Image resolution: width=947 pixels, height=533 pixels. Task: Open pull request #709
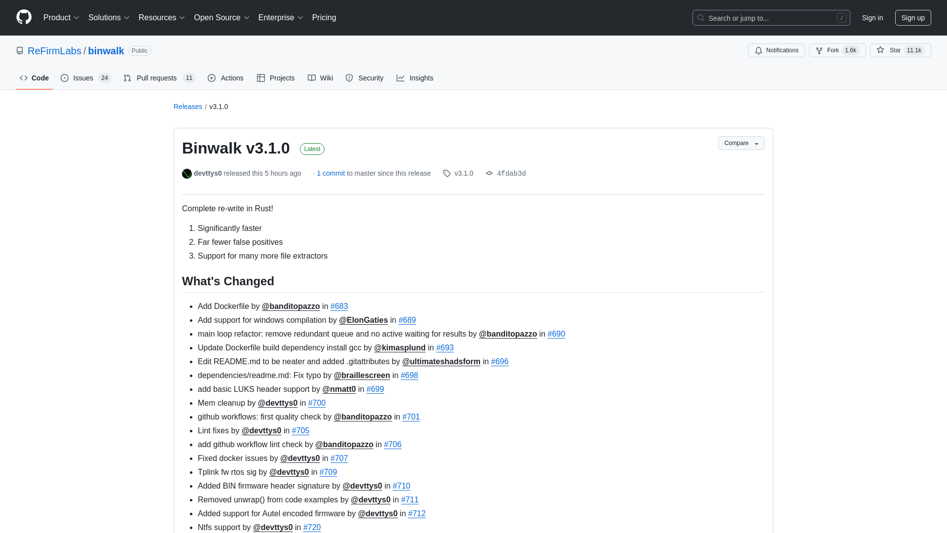click(x=328, y=472)
